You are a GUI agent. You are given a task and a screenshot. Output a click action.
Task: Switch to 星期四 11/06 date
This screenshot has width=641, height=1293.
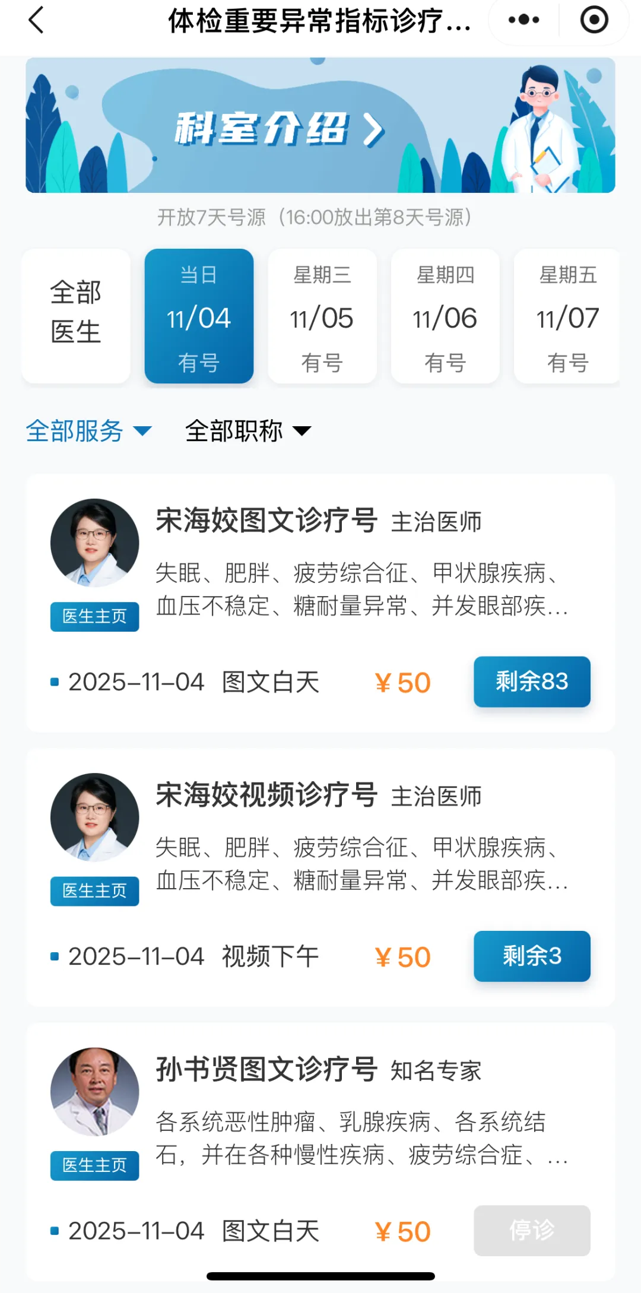point(445,316)
